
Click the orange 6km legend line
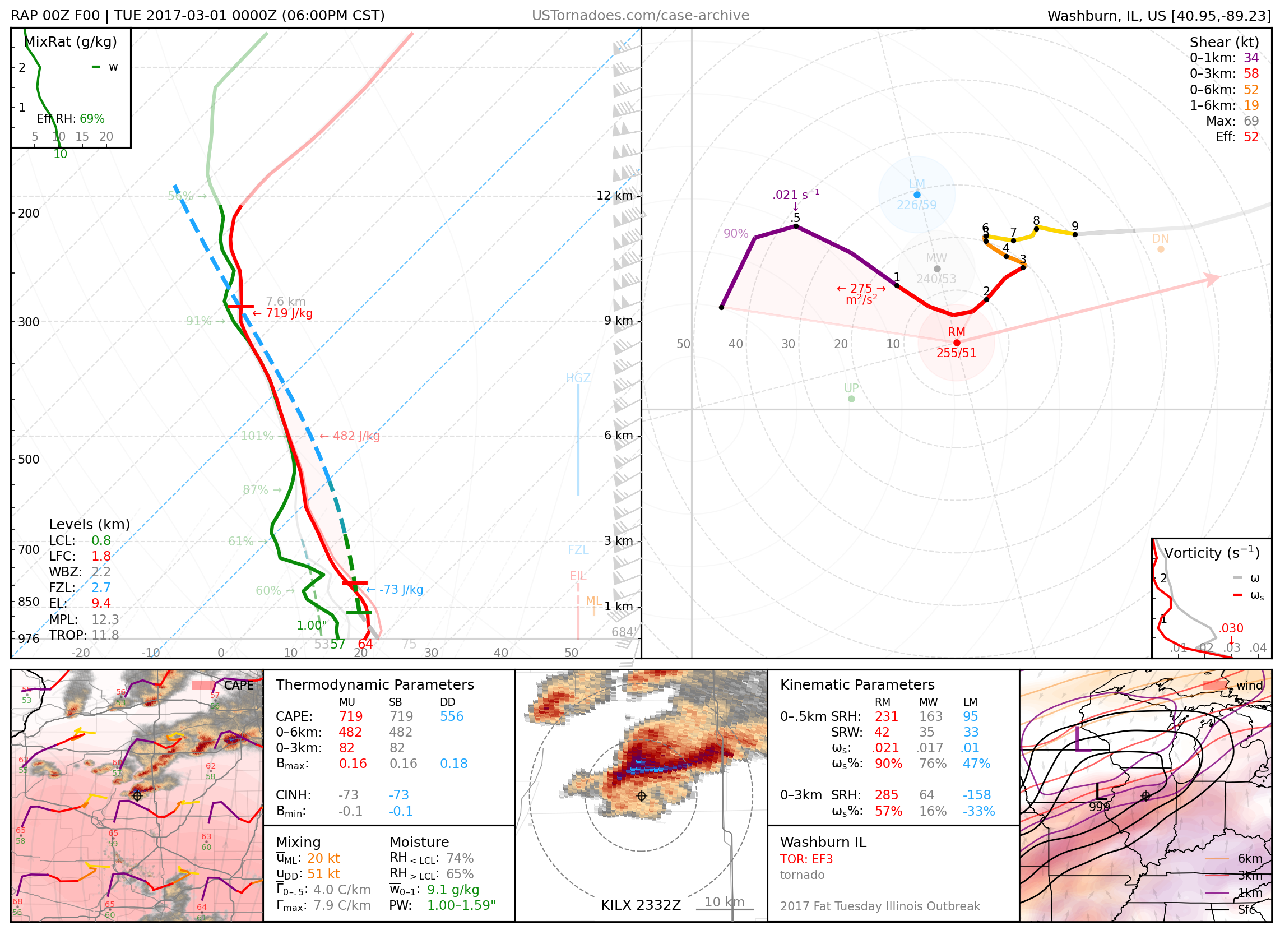point(1217,859)
